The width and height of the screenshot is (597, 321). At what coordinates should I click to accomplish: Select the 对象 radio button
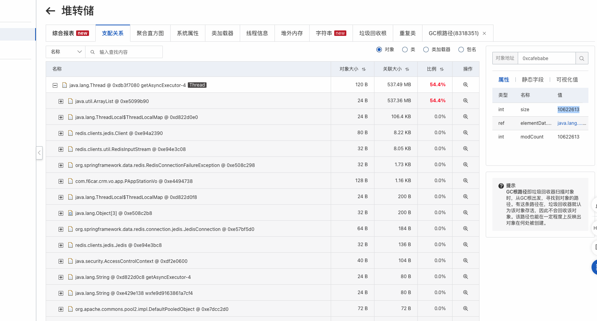tap(379, 50)
